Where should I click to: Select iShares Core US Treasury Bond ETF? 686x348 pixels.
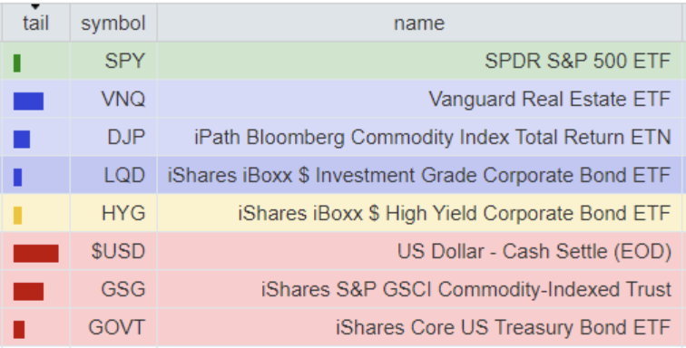tap(504, 327)
